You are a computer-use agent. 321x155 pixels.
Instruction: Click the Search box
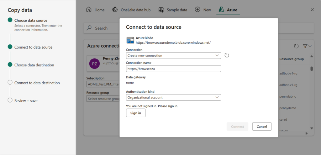[x=198, y=28]
